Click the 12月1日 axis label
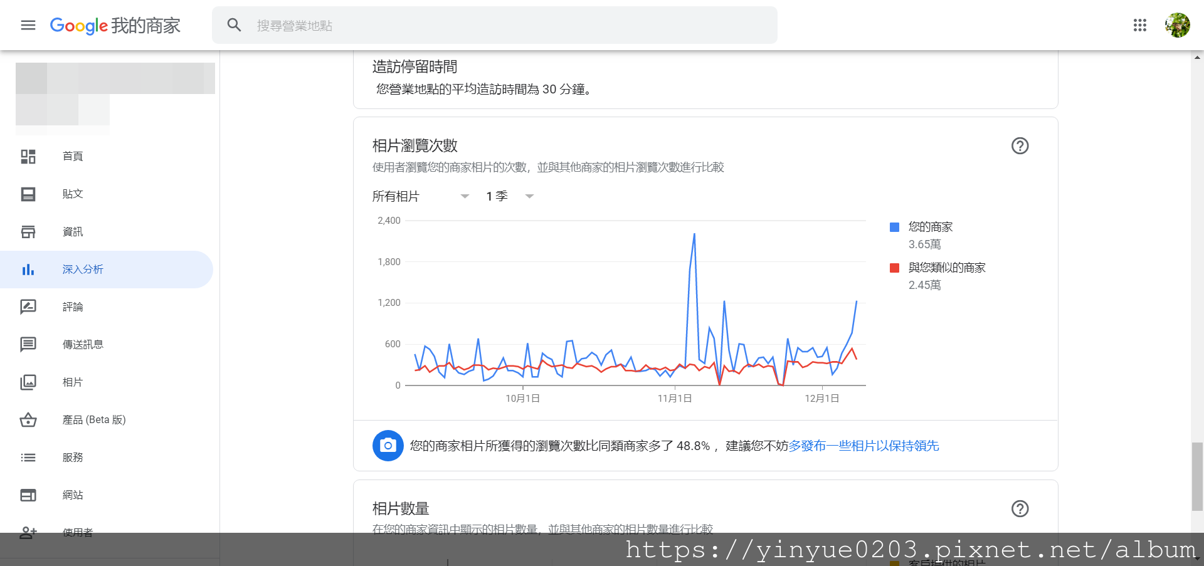The height and width of the screenshot is (566, 1204). (822, 398)
